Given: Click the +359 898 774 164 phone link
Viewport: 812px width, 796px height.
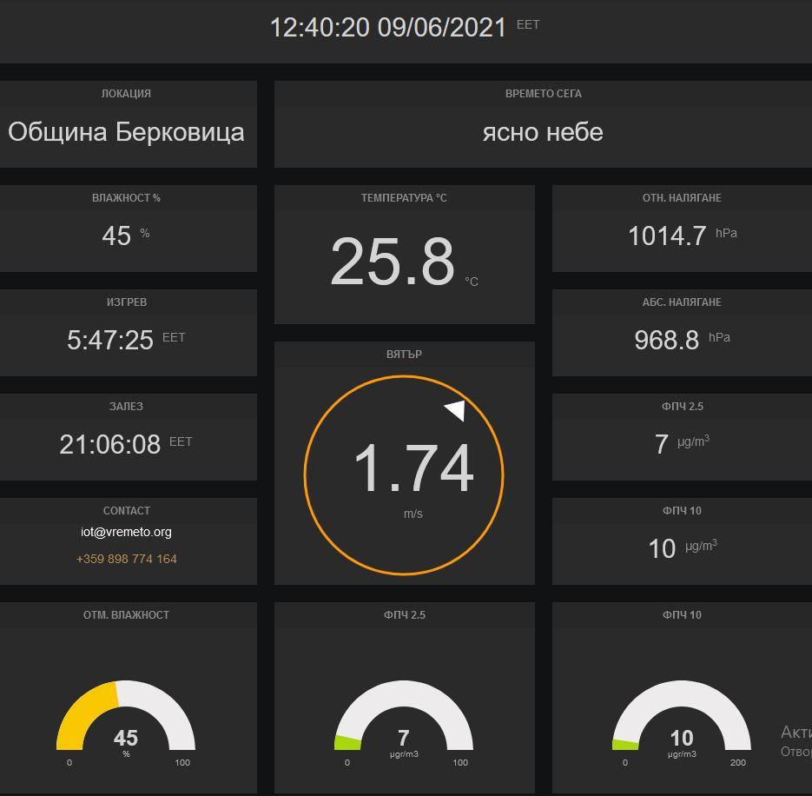Looking at the screenshot, I should tap(126, 559).
